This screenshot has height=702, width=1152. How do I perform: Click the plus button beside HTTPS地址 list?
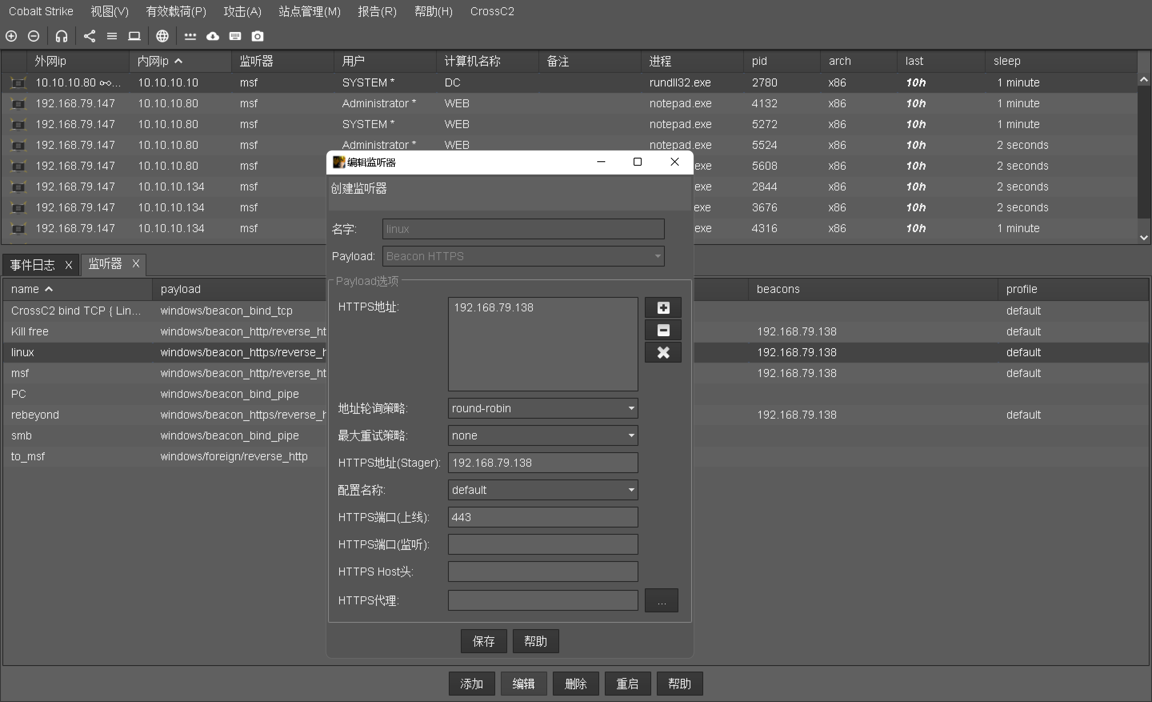click(662, 308)
